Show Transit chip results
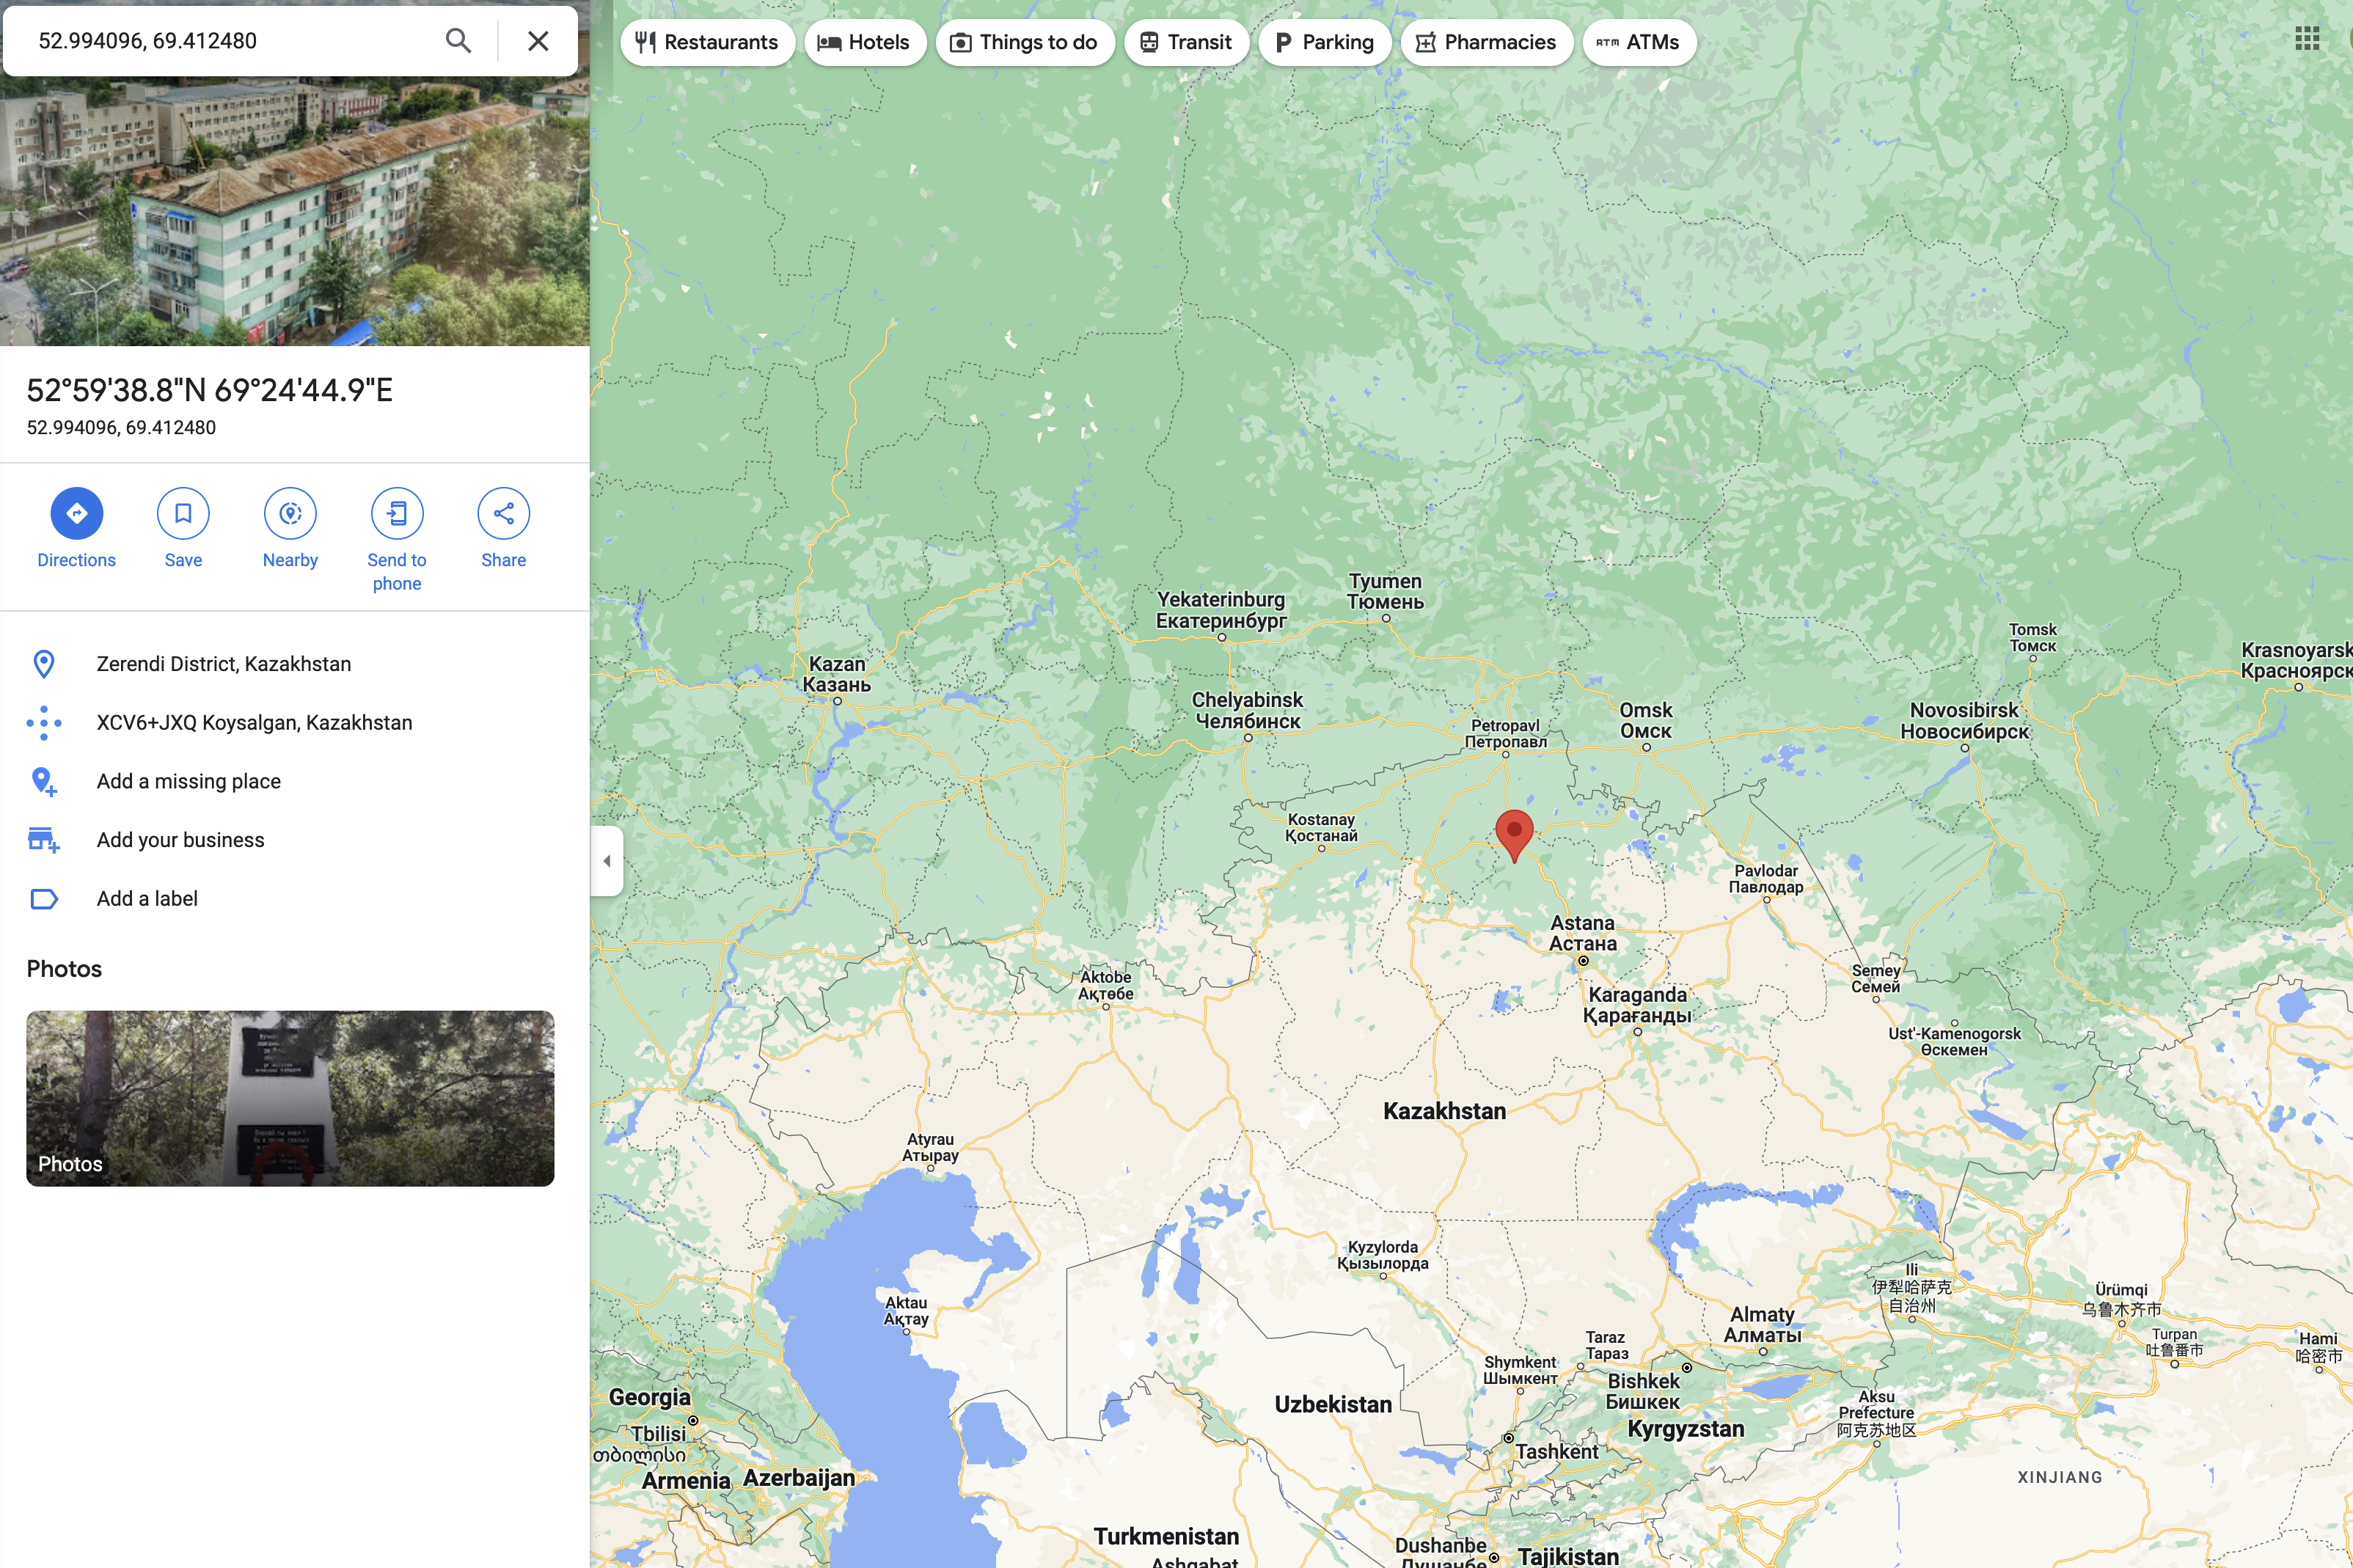Screen dimensions: 2353x1568 [1186, 43]
